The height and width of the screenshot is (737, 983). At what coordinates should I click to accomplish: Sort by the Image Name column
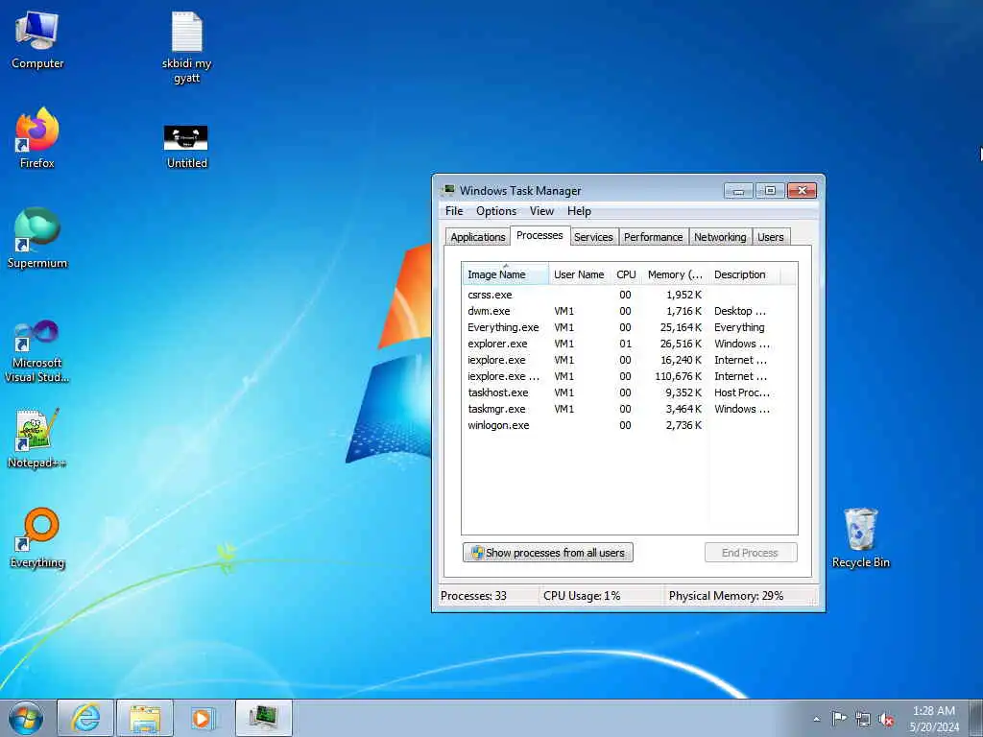(x=505, y=274)
